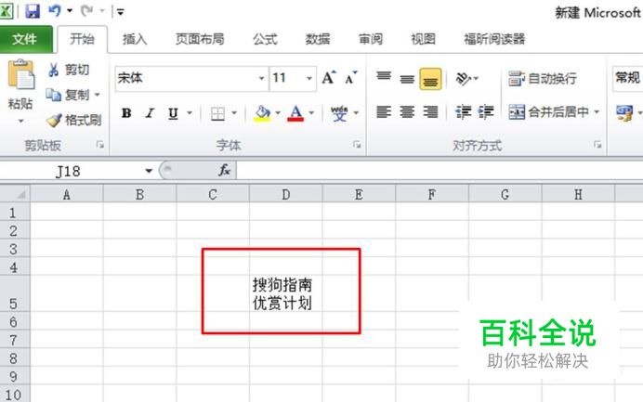This screenshot has width=643, height=402.
Task: Toggle align text left
Action: coord(384,112)
